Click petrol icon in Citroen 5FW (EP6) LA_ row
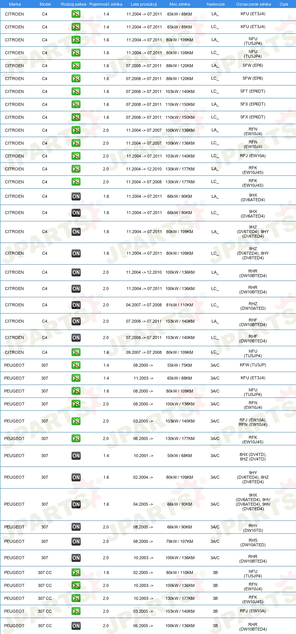The width and height of the screenshot is (296, 634). 76,66
